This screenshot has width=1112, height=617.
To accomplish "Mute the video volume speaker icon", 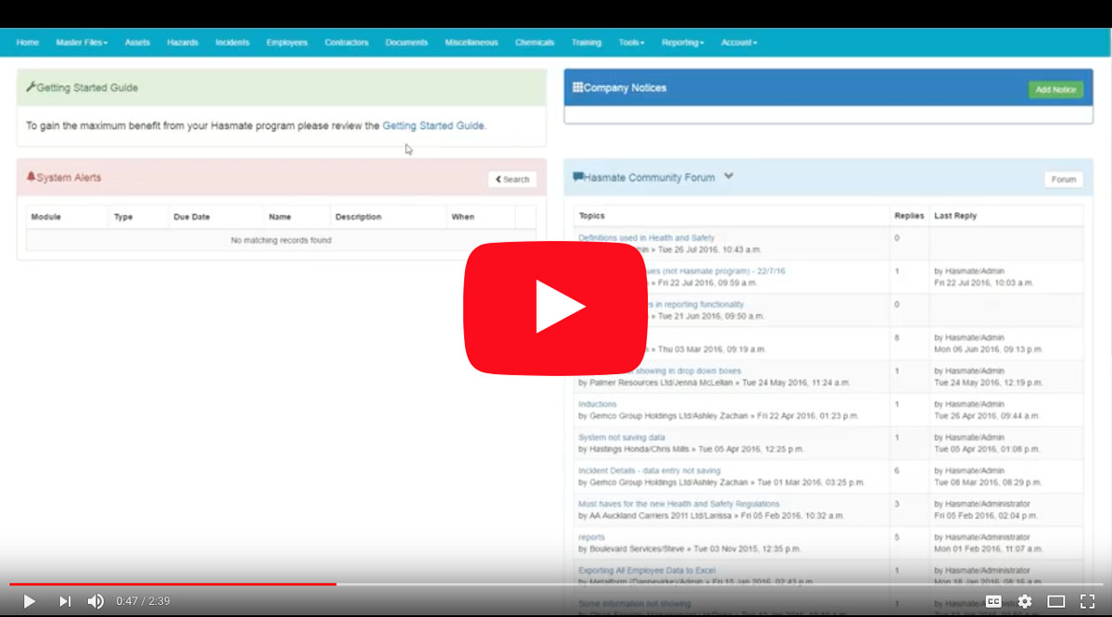I will coord(95,601).
